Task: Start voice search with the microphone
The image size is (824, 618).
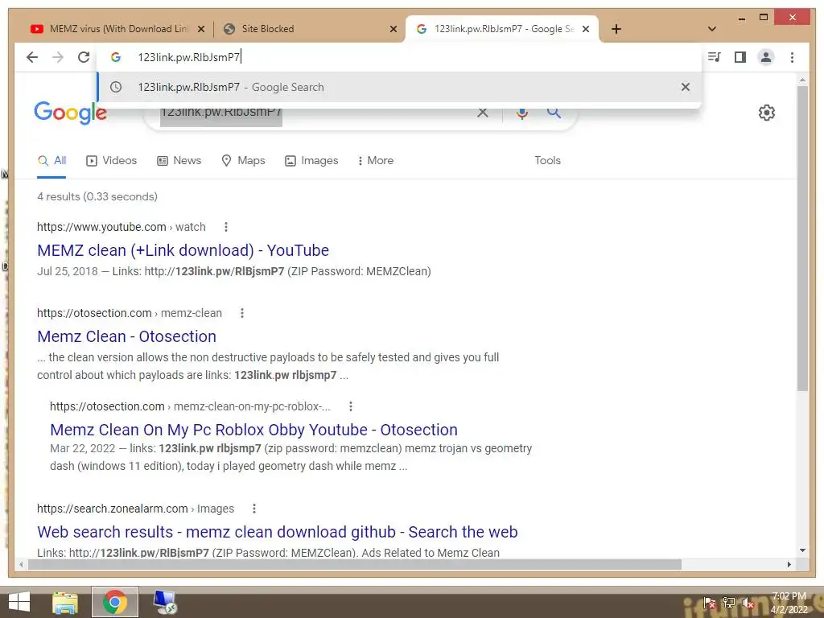Action: point(521,113)
